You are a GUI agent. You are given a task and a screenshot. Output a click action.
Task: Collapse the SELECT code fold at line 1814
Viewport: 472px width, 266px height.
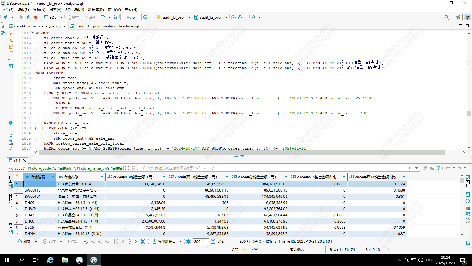[32, 33]
